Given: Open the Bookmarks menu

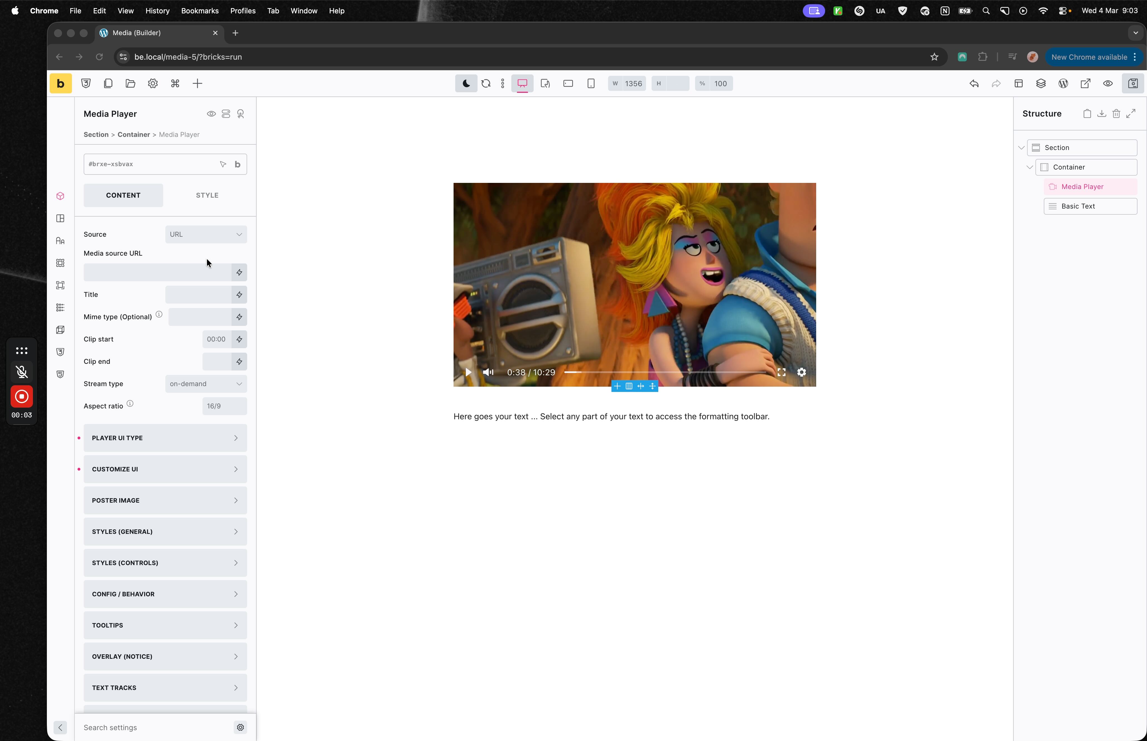Looking at the screenshot, I should click(199, 11).
